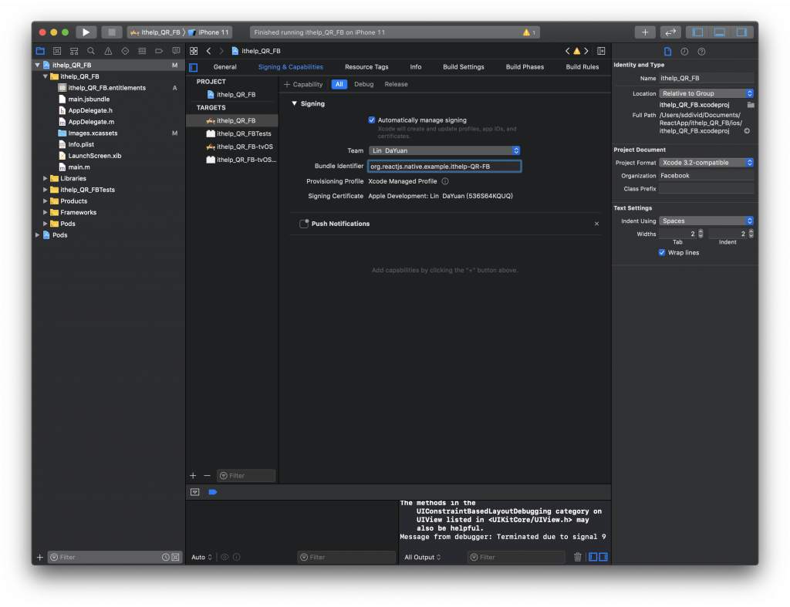
Task: Go forward in editor history
Action: 221,51
